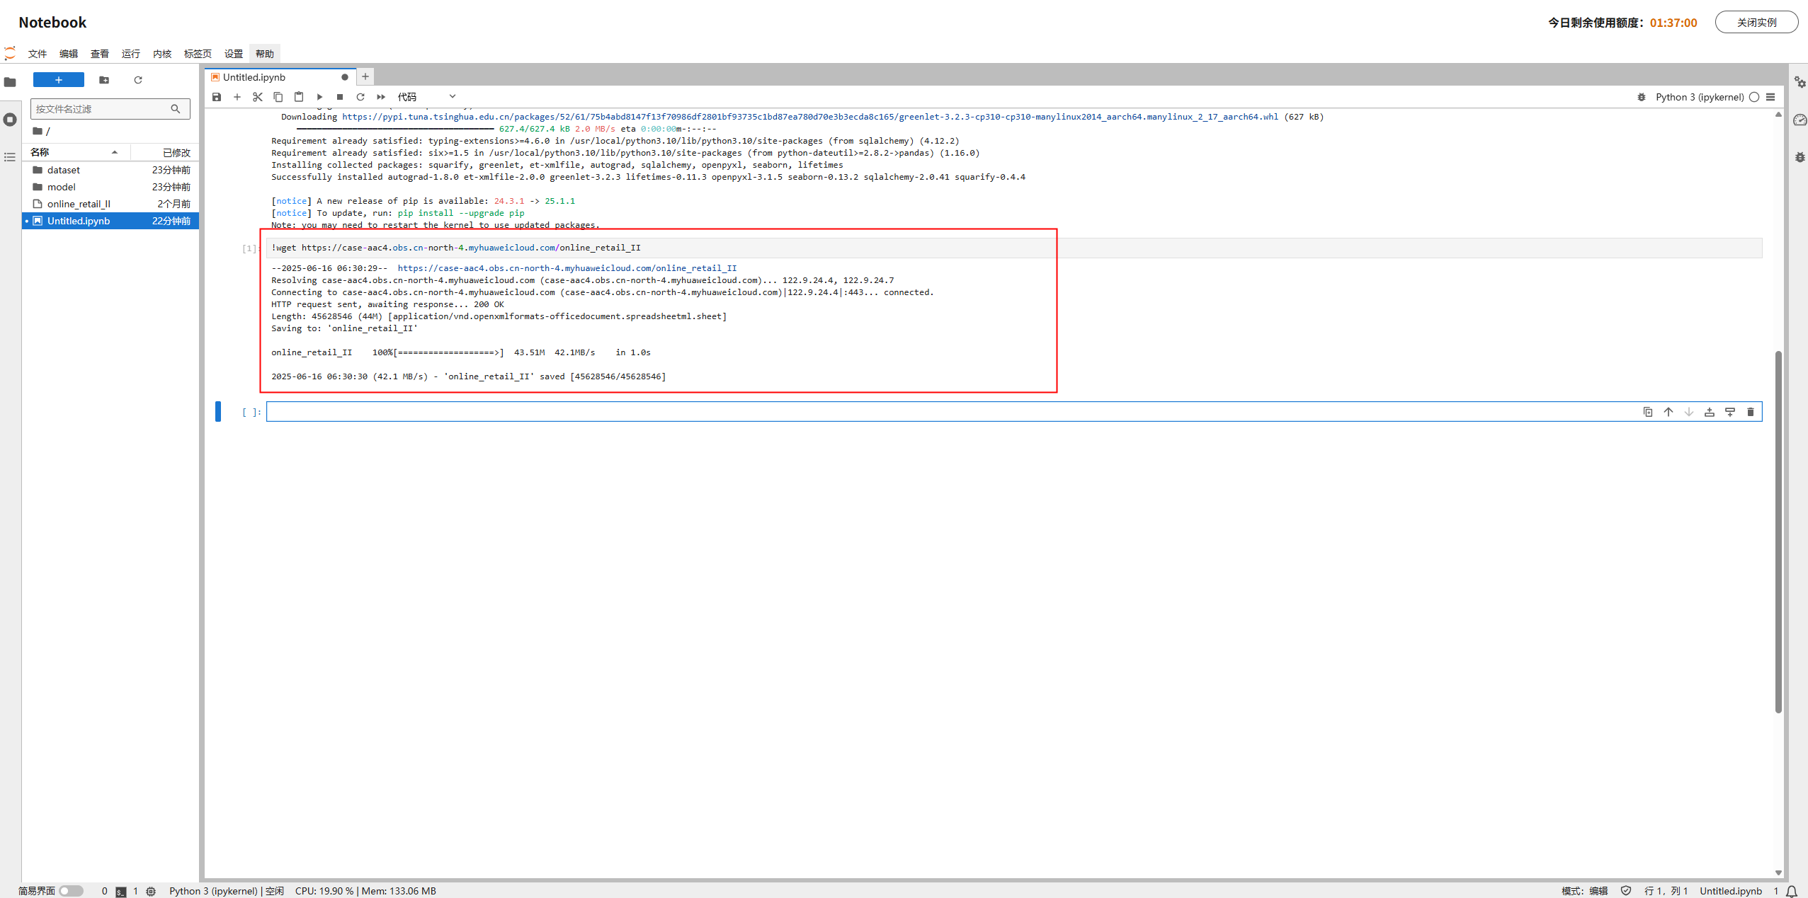Move the active cell up
Image resolution: width=1808 pixels, height=898 pixels.
[1668, 412]
